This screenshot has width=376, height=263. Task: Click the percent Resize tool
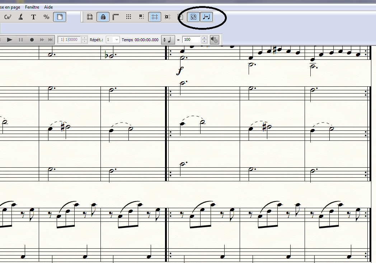[x=46, y=17]
